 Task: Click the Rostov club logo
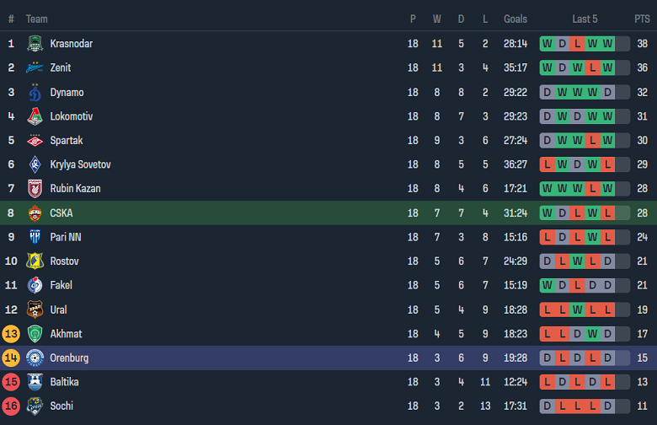(x=35, y=261)
